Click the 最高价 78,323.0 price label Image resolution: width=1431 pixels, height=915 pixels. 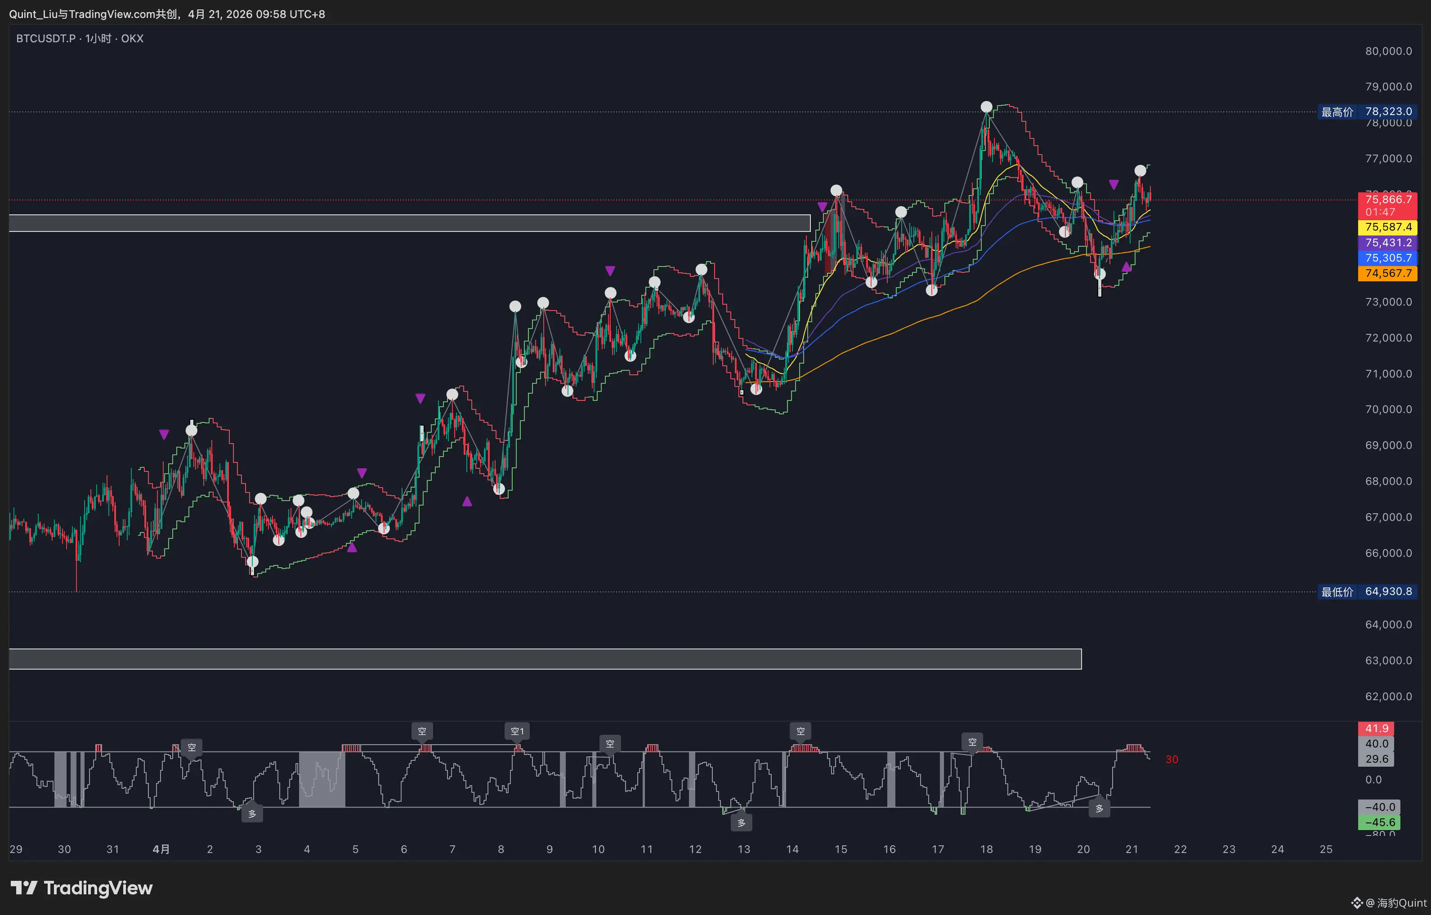pos(1367,112)
